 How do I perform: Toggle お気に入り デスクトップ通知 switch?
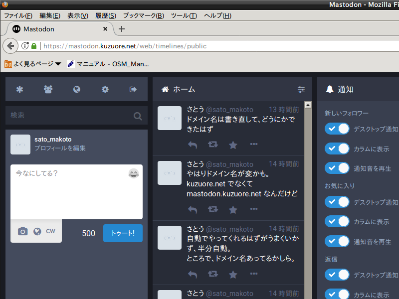tap(337, 202)
